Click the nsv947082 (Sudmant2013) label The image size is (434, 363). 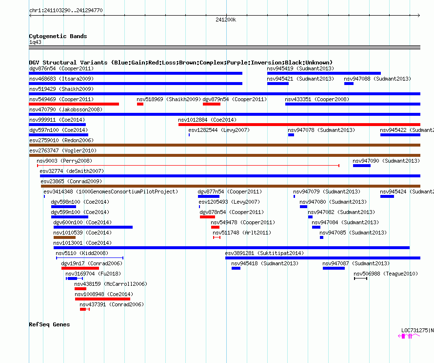point(341,212)
